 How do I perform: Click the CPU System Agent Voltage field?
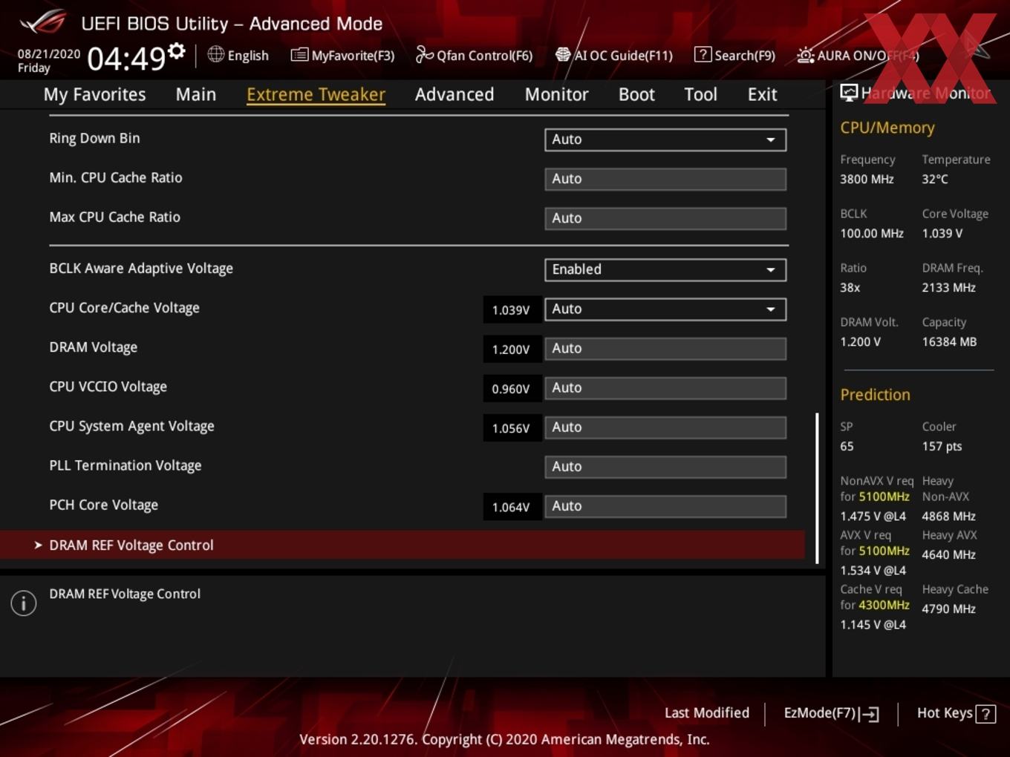pyautogui.click(x=665, y=427)
